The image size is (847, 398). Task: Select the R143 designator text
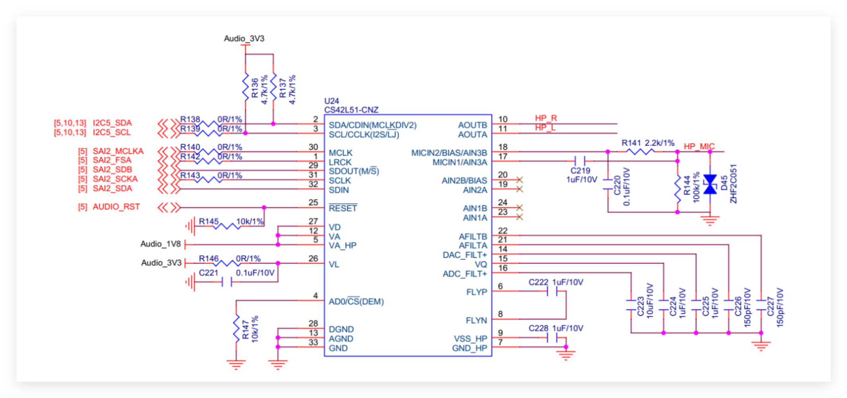(x=190, y=175)
